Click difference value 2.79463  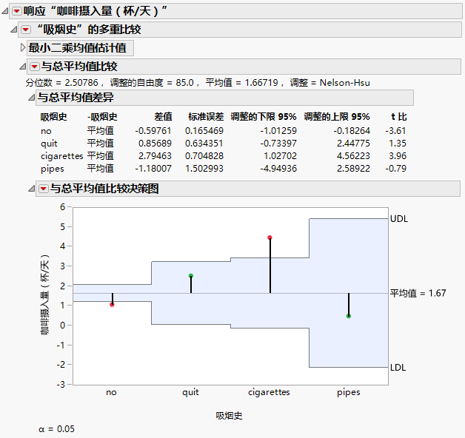pos(155,156)
